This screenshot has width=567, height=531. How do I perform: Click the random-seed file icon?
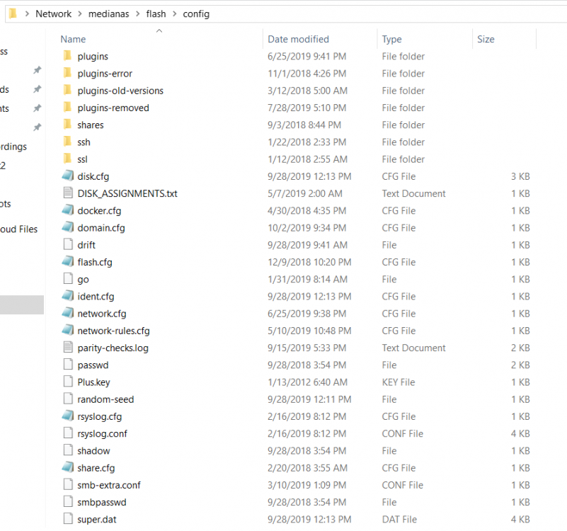(68, 399)
